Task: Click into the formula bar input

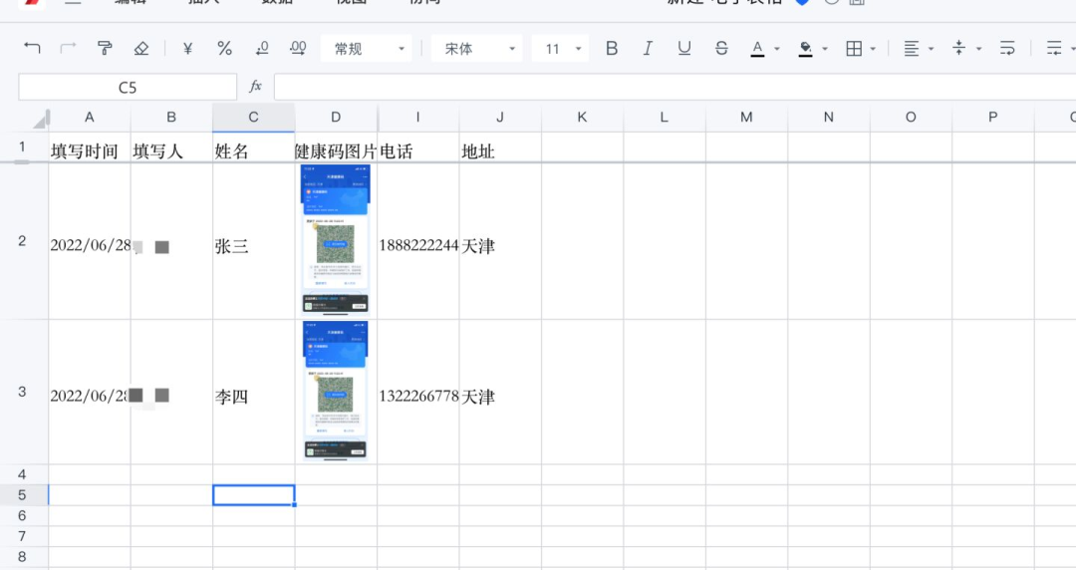Action: pyautogui.click(x=674, y=88)
